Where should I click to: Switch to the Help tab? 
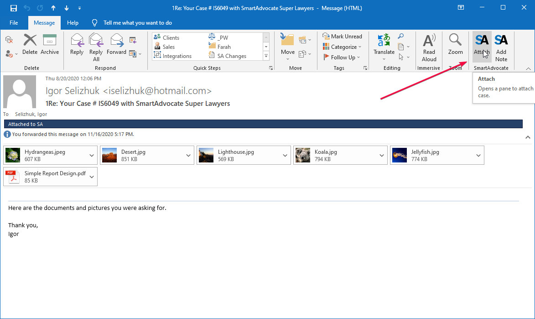(x=73, y=22)
